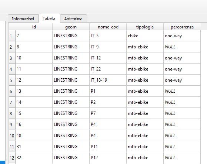The height and width of the screenshot is (164, 207).
Task: Select row header number 5
Action: point(12,80)
